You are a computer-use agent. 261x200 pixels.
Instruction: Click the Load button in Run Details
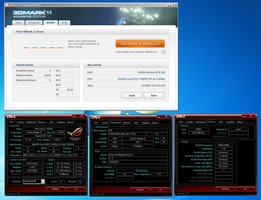coord(132,95)
